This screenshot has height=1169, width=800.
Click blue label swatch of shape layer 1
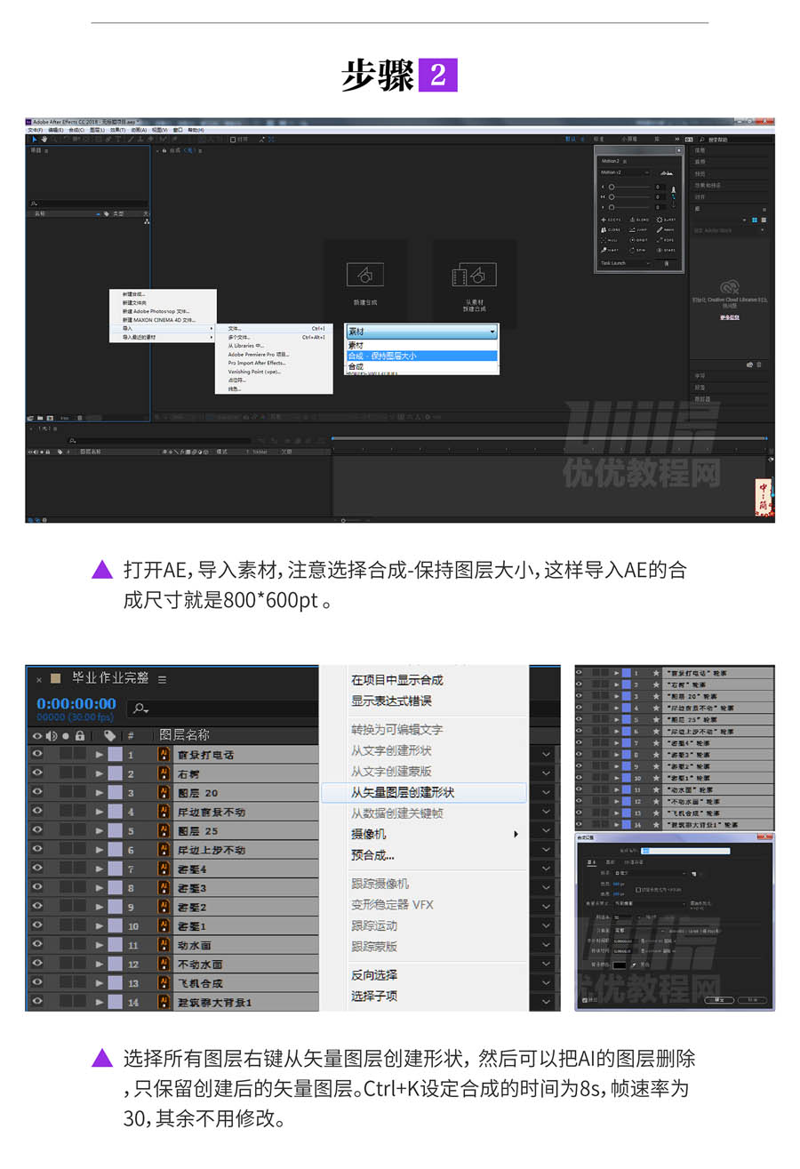[x=626, y=674]
